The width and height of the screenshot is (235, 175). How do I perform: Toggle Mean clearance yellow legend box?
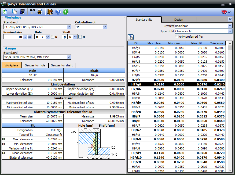[3, 153]
